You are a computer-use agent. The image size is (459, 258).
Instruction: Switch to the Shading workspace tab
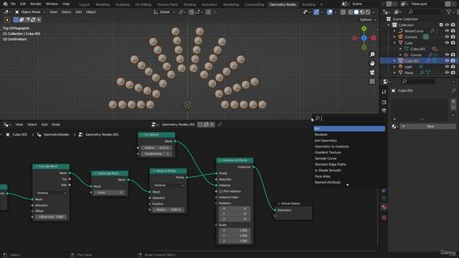189,4
